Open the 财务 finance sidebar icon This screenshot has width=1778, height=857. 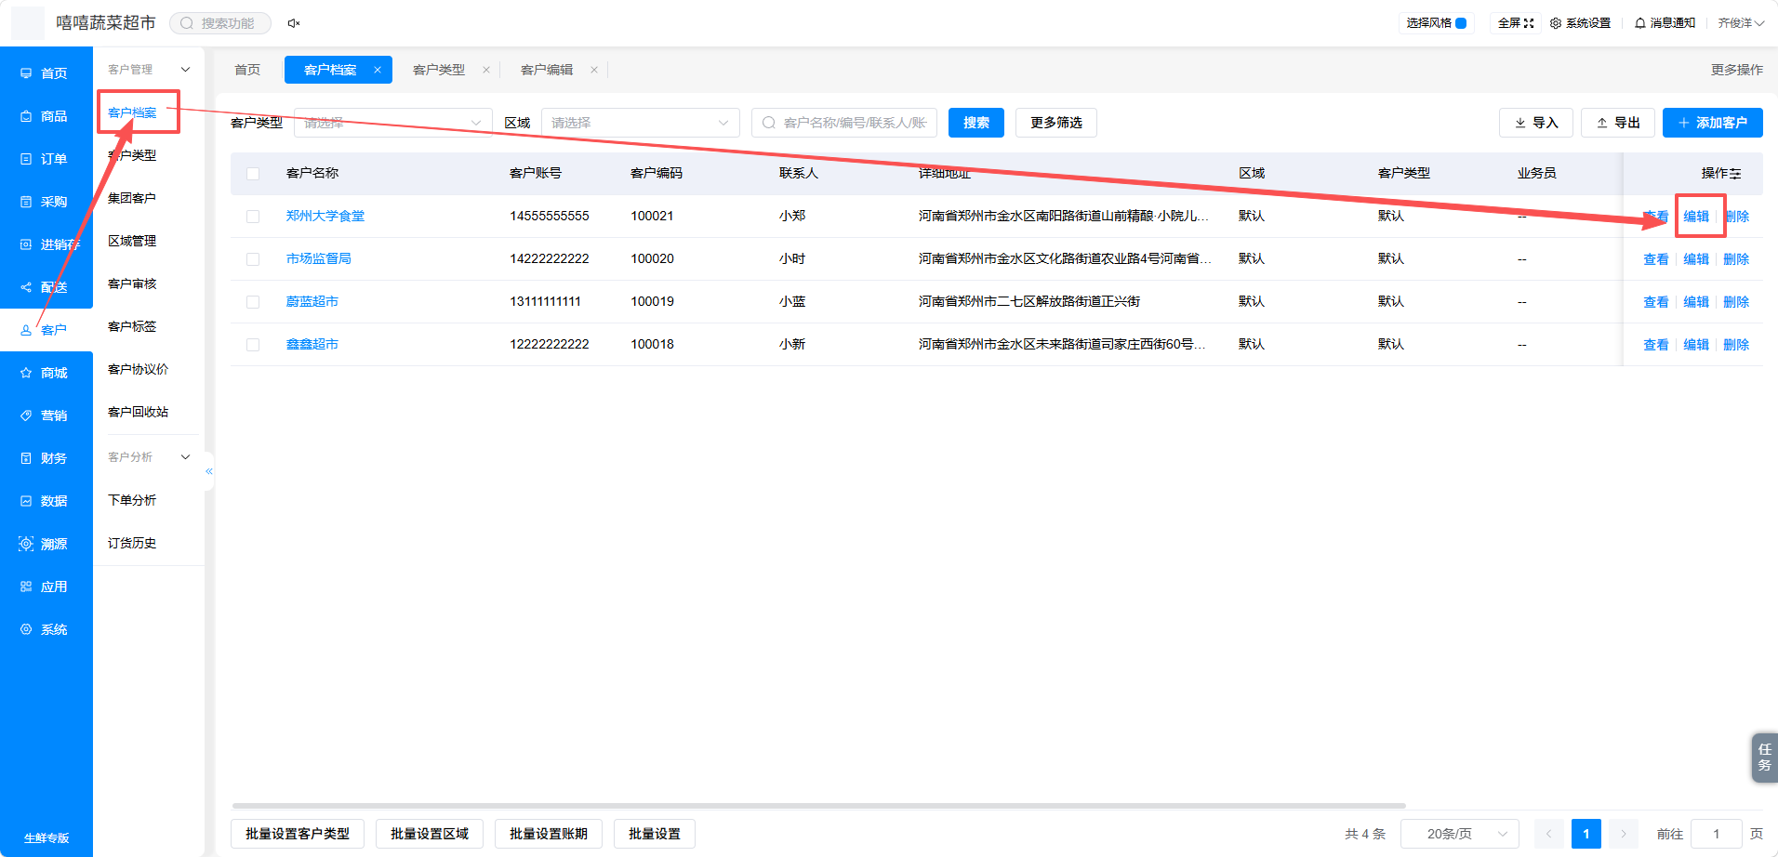26,458
